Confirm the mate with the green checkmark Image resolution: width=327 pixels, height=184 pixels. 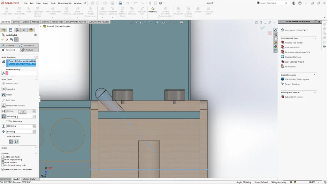3,40
